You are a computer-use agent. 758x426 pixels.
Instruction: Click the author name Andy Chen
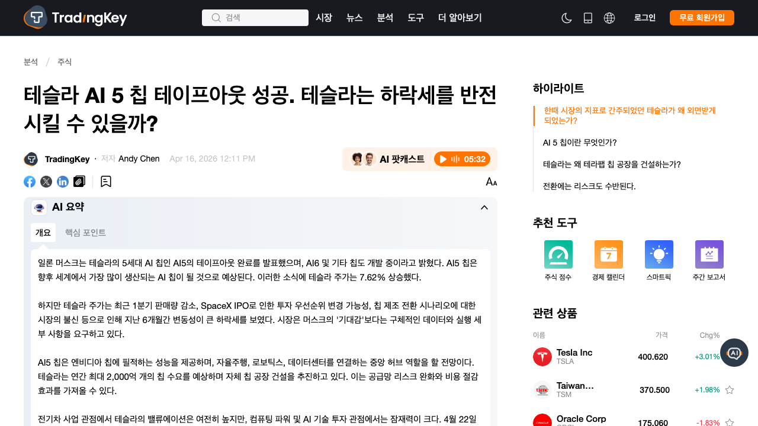tap(139, 159)
